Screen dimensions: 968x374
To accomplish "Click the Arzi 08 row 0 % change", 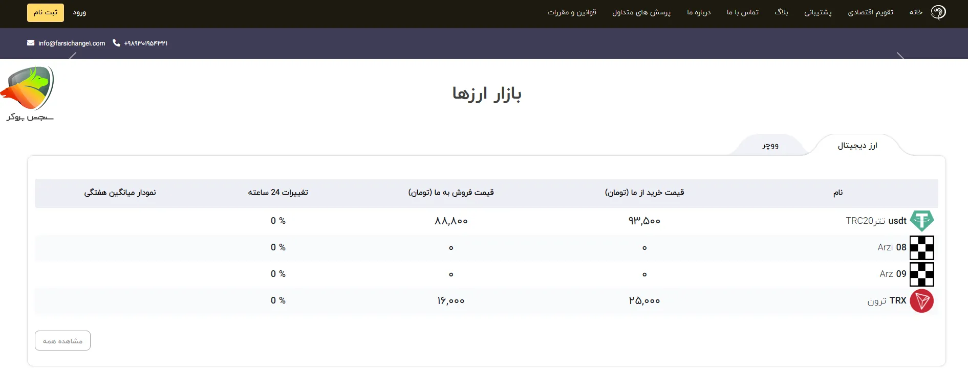I will click(x=278, y=247).
